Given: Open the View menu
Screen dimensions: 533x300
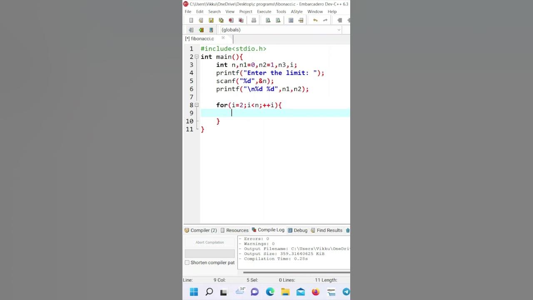Looking at the screenshot, I should pos(230,12).
